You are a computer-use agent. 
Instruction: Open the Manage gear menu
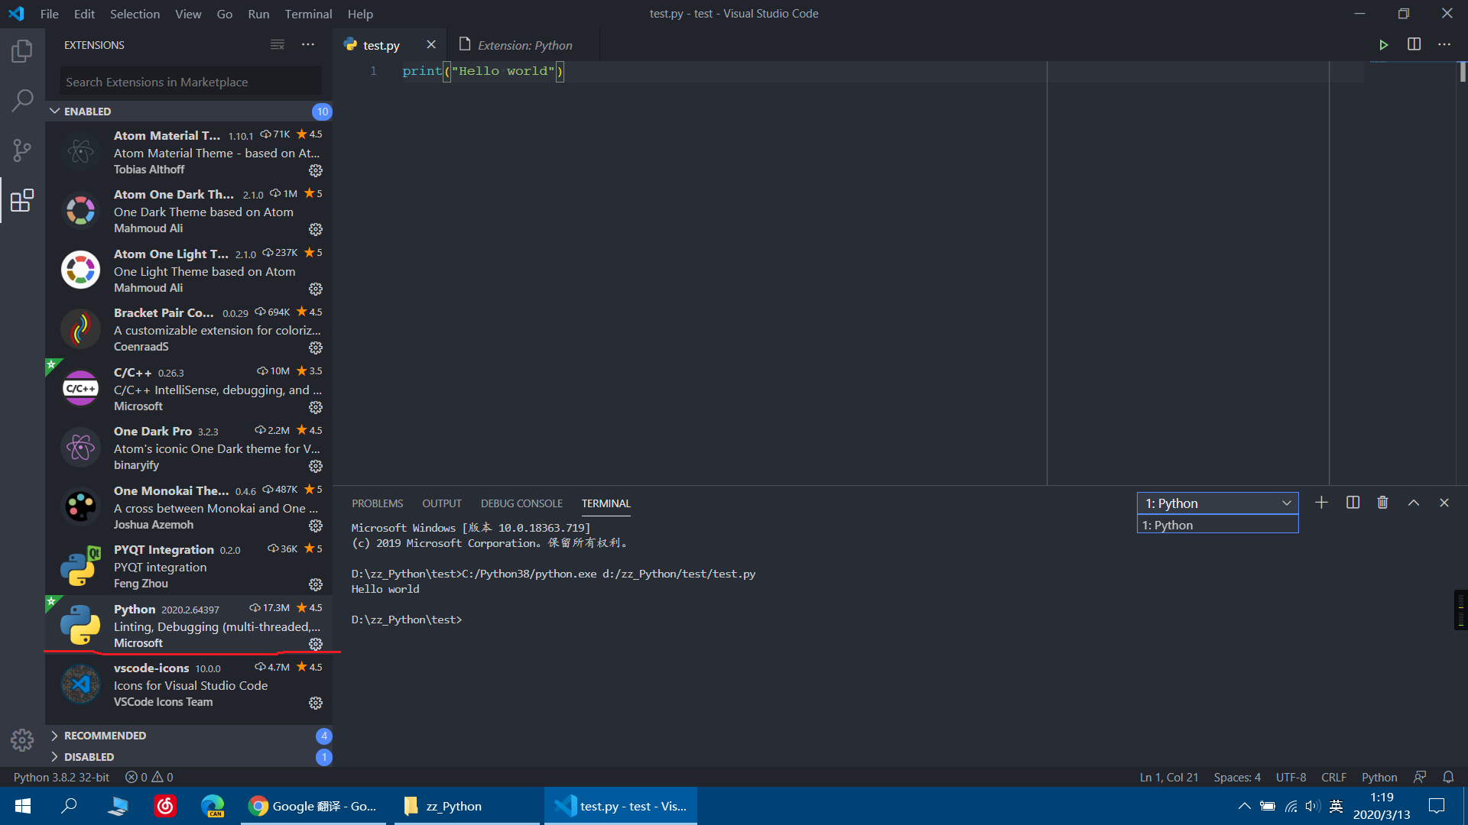pyautogui.click(x=22, y=740)
